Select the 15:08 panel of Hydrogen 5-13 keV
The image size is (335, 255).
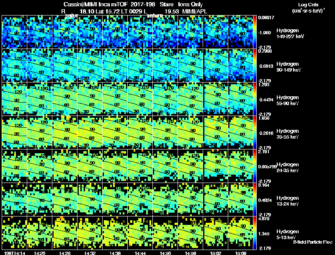(x=240, y=233)
